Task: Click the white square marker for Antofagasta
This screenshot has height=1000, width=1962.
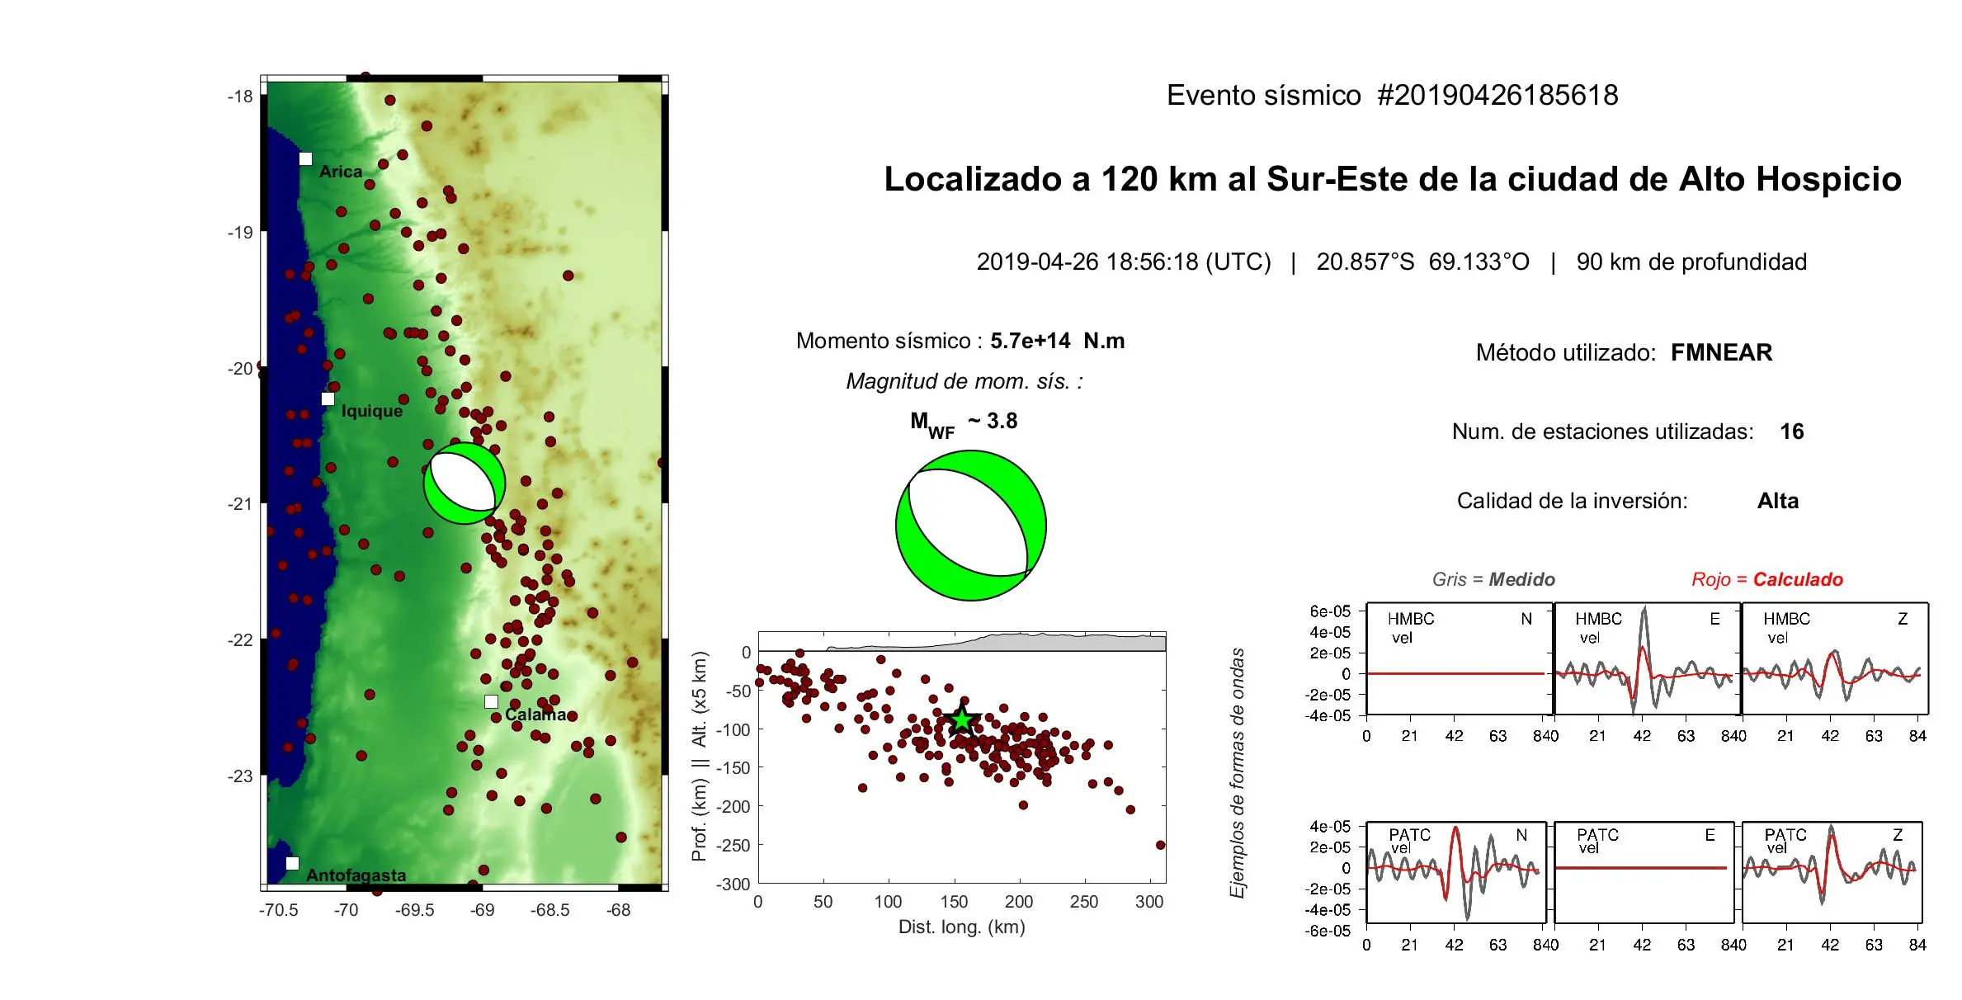Action: point(292,863)
